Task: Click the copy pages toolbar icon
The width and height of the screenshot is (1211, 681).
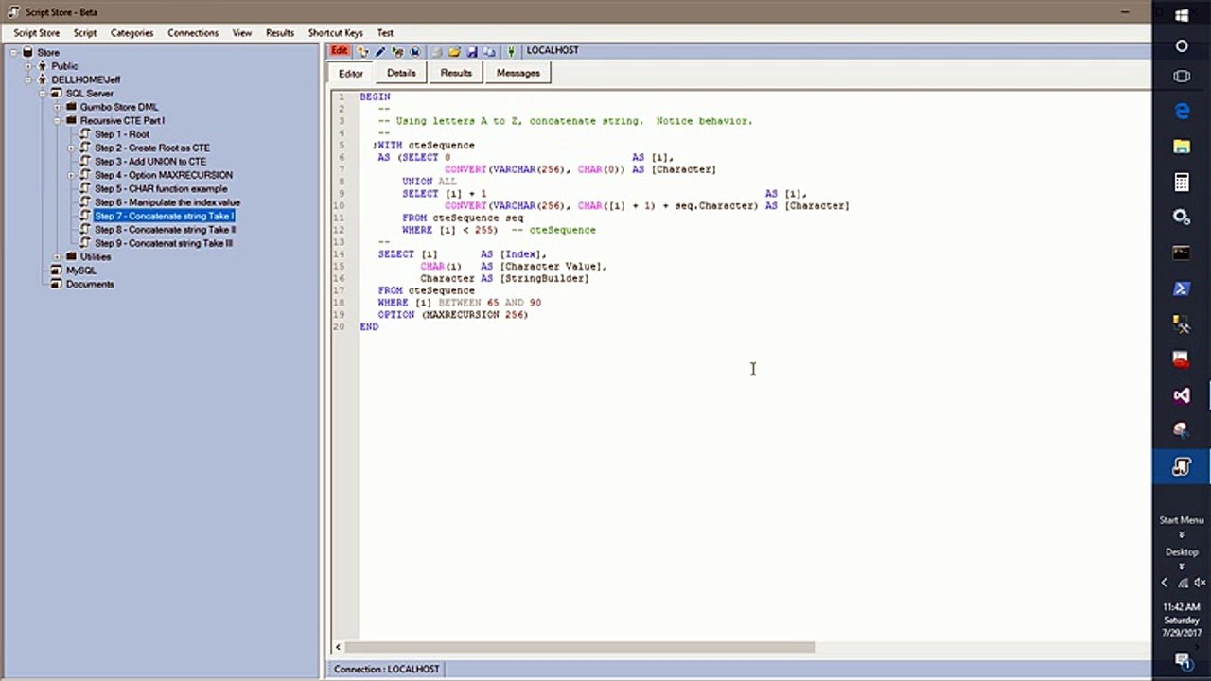Action: (489, 52)
